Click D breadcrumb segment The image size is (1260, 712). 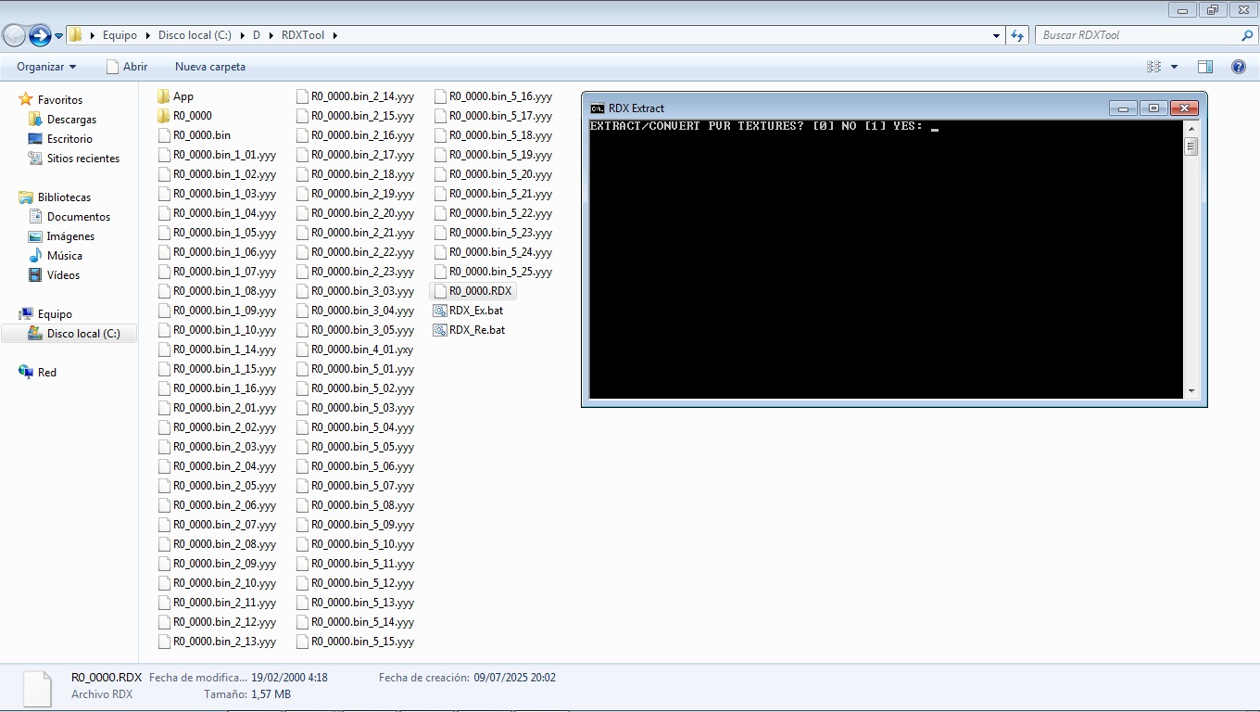pos(257,35)
